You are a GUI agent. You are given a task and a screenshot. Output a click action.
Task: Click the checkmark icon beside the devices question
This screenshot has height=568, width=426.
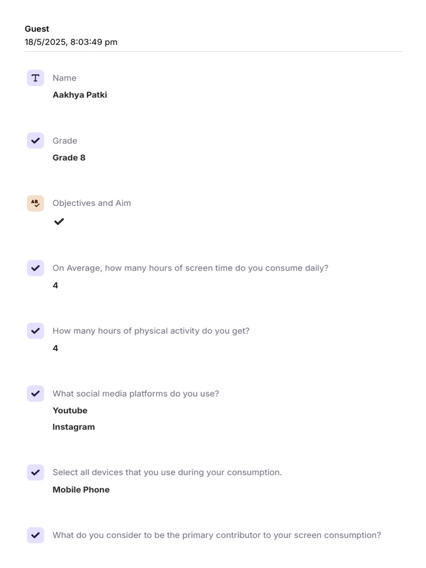tap(35, 473)
